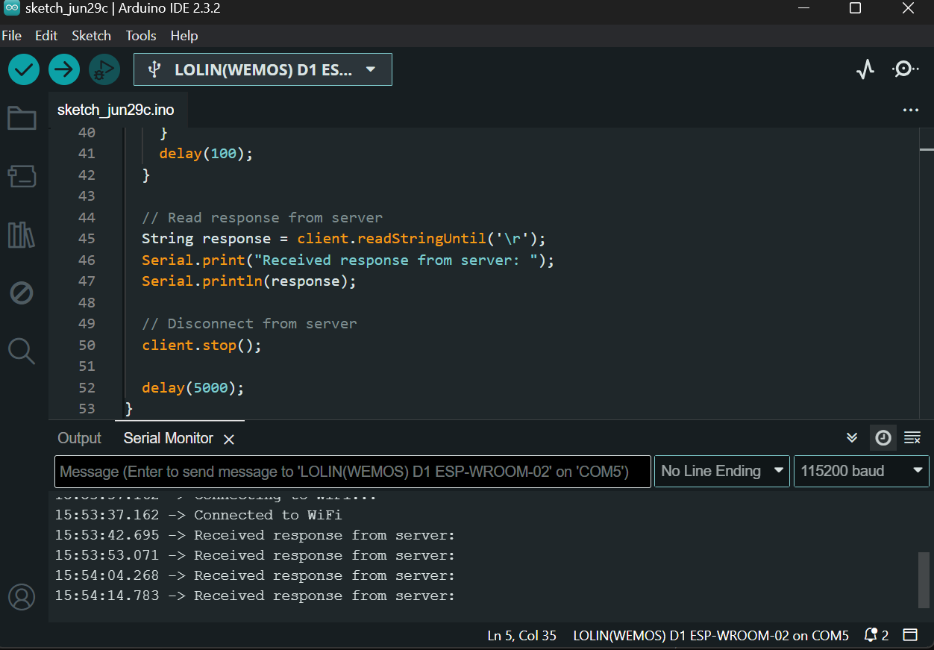Open the Tools menu
Viewport: 934px width, 650px height.
pyautogui.click(x=141, y=36)
